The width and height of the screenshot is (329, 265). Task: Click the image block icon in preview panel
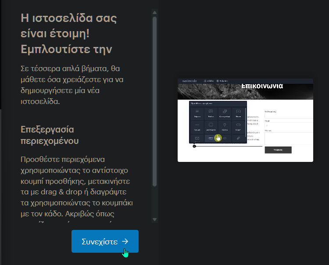click(x=211, y=112)
